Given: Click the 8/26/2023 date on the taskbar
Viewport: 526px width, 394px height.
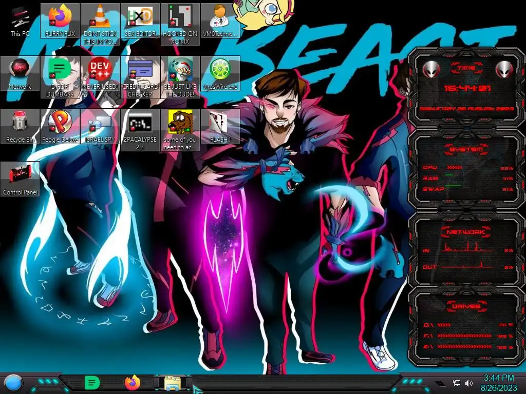Looking at the screenshot, I should (x=499, y=388).
